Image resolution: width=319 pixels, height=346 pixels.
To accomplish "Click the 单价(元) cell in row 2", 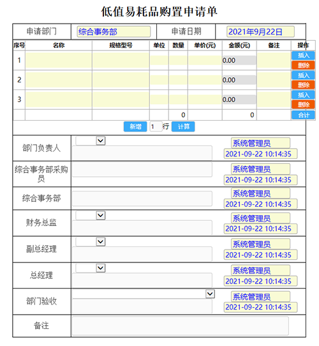I will (x=205, y=80).
